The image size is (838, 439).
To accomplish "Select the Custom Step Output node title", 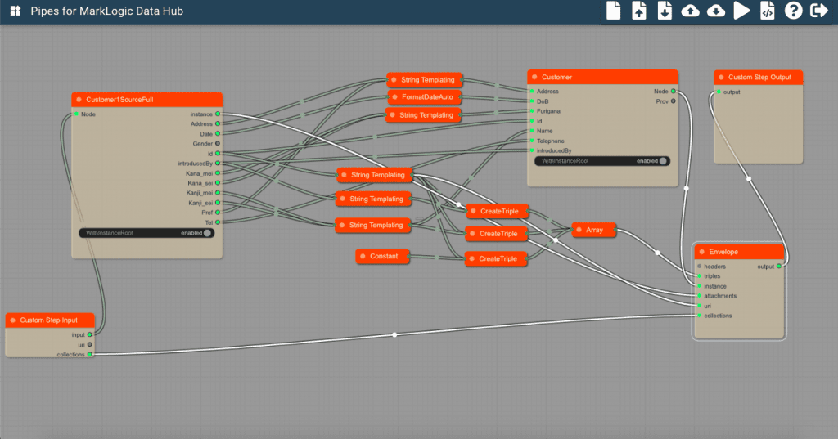I will coord(759,78).
